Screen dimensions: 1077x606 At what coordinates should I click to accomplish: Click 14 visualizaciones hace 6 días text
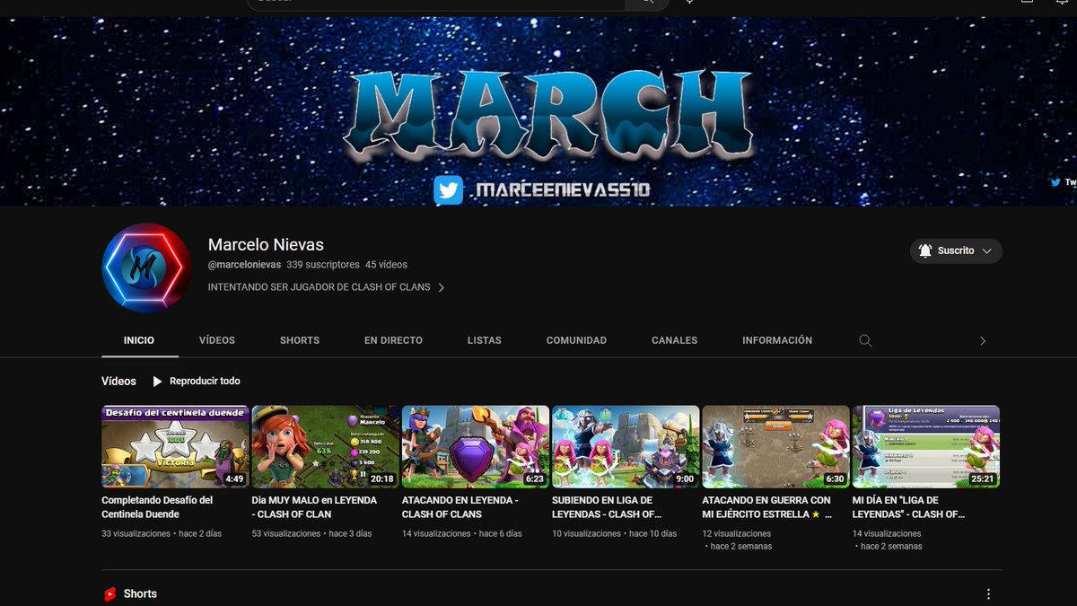pos(462,533)
